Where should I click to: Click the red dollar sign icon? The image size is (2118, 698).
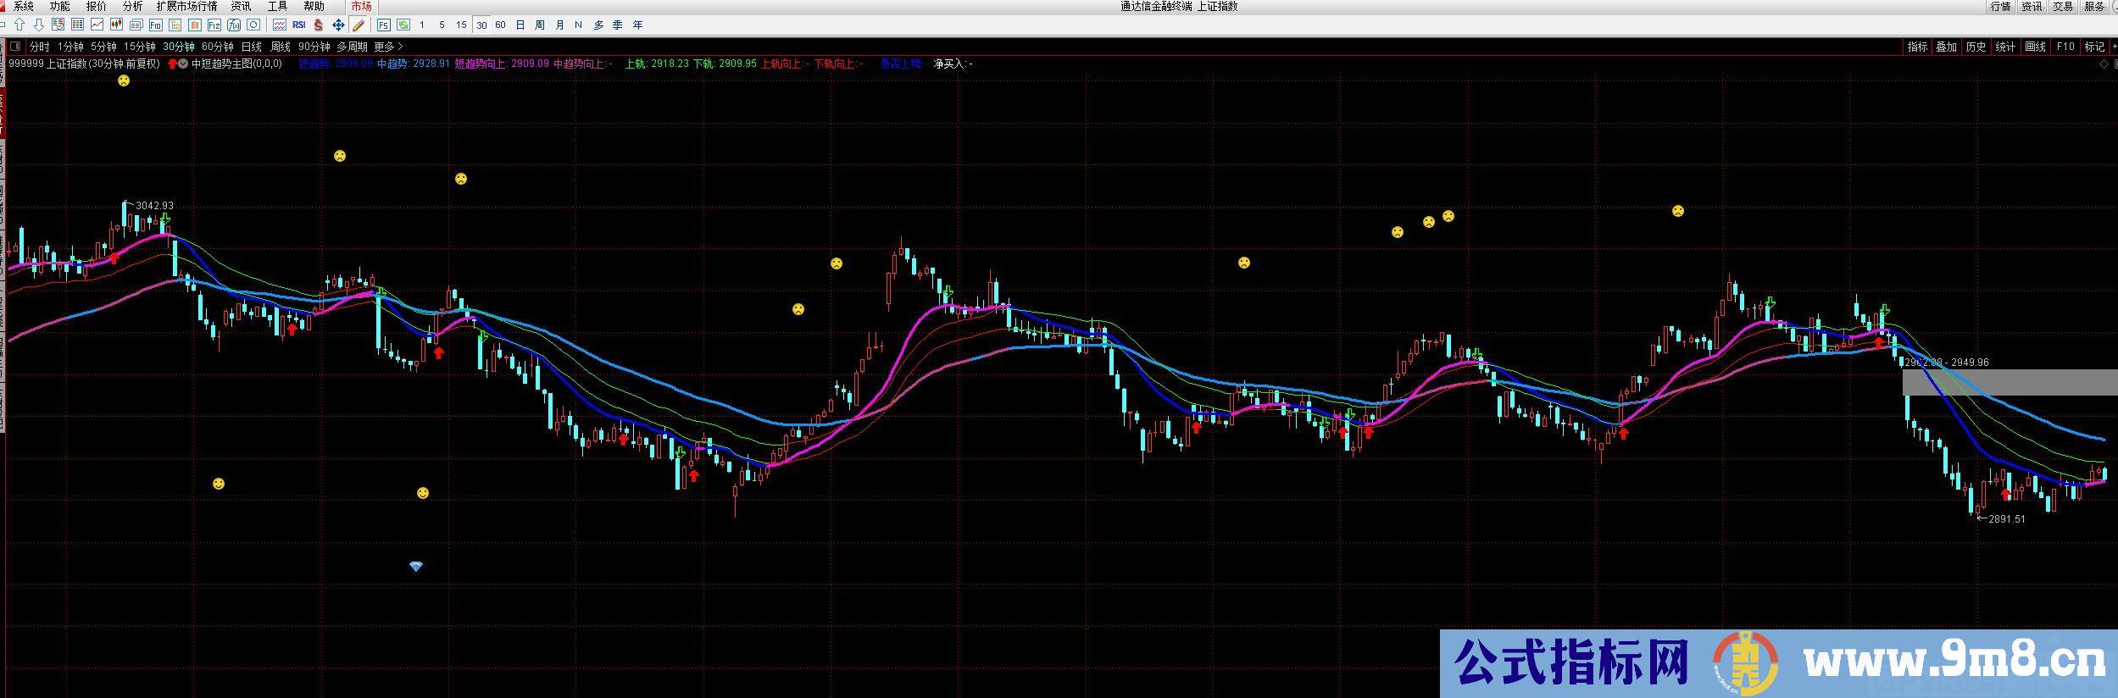click(x=318, y=25)
